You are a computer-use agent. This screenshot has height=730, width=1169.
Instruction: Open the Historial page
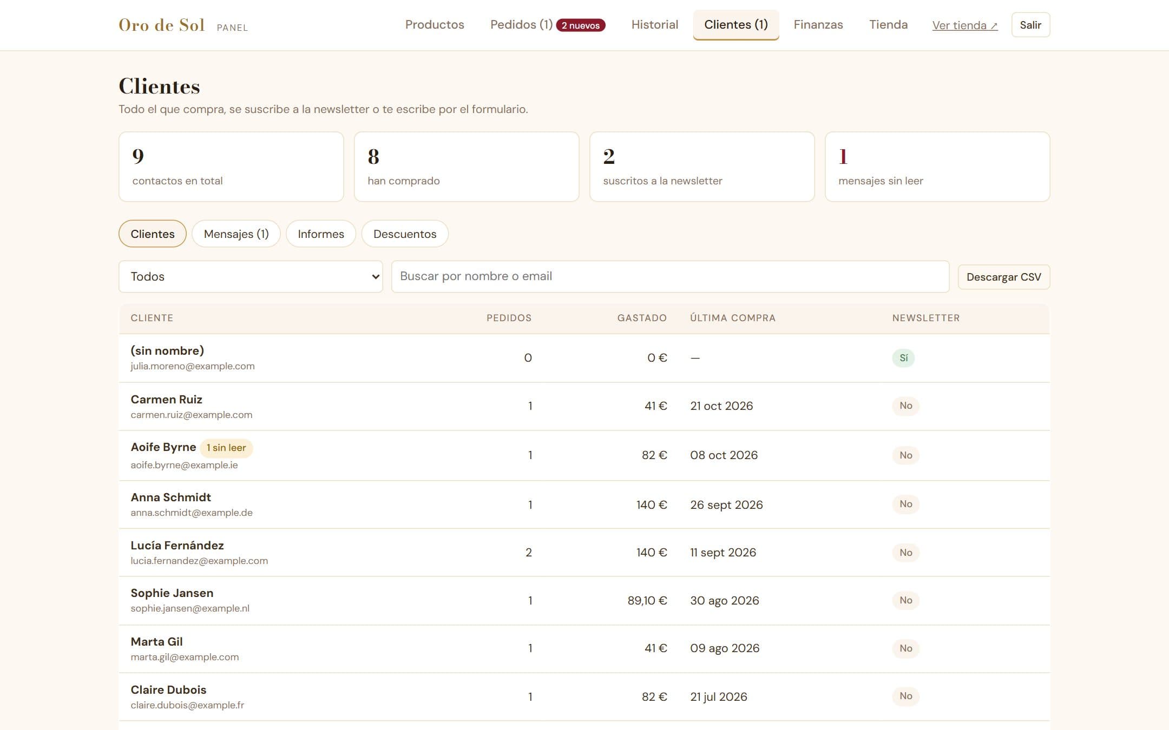point(654,25)
